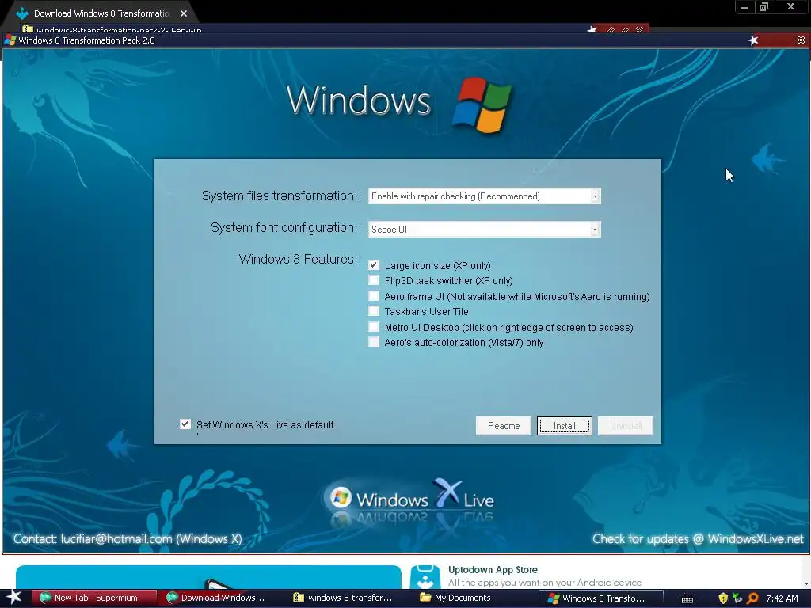Click the browser page scrollbar down arrow
This screenshot has height=608, width=811.
pos(806,583)
